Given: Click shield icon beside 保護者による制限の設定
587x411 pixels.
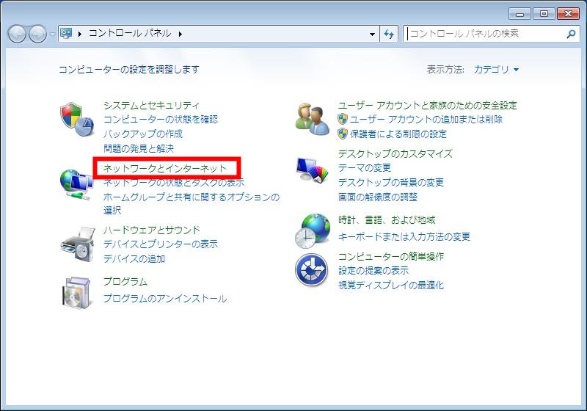Looking at the screenshot, I should tap(343, 134).
